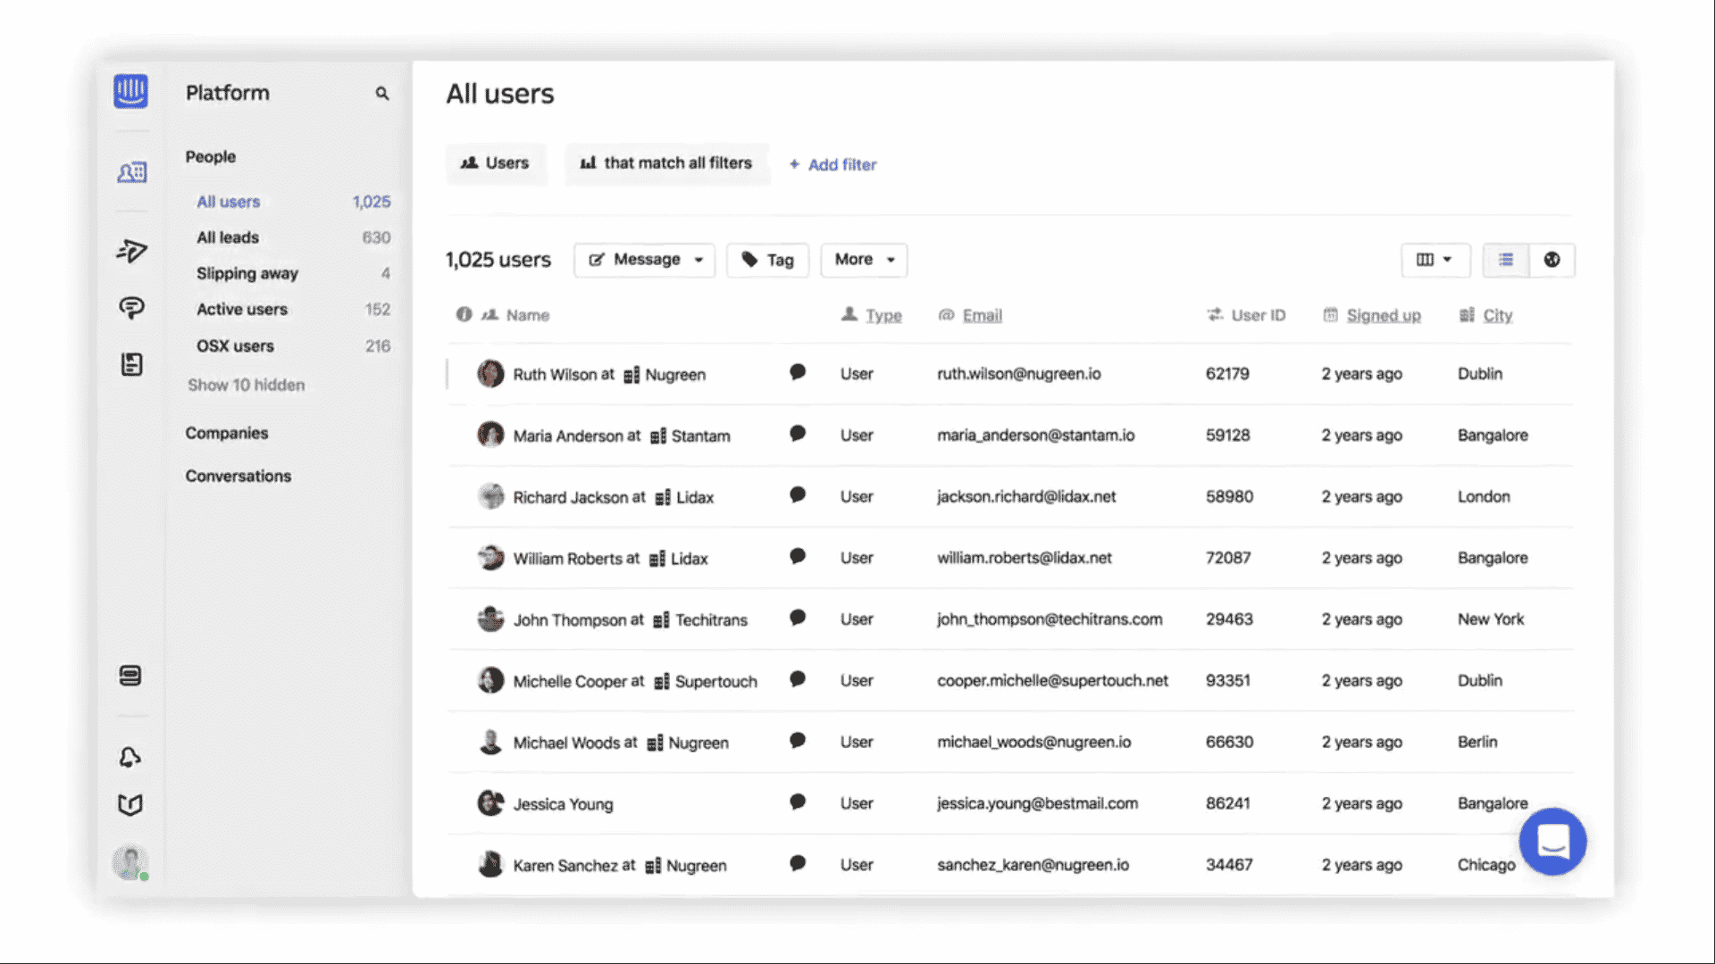Screen dimensions: 1715x964
Task: Open the columns display dropdown
Action: pyautogui.click(x=1435, y=260)
